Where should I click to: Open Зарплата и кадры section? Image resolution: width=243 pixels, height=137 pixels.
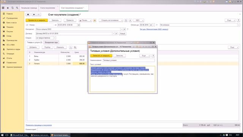[x=13, y=49]
